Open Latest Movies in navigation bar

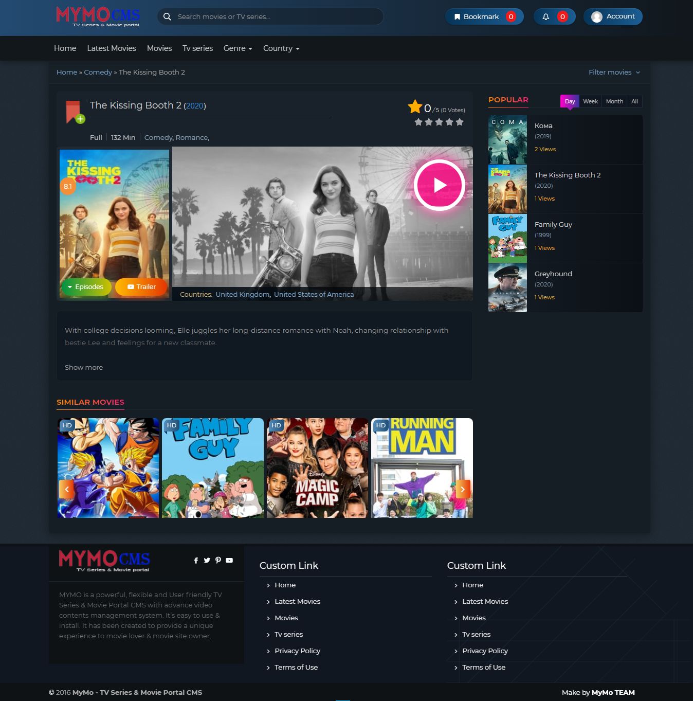pyautogui.click(x=112, y=48)
